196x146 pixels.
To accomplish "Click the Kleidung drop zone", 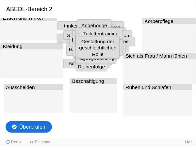I will [32, 61].
